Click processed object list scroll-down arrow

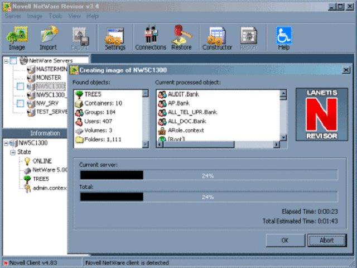coord(283,137)
